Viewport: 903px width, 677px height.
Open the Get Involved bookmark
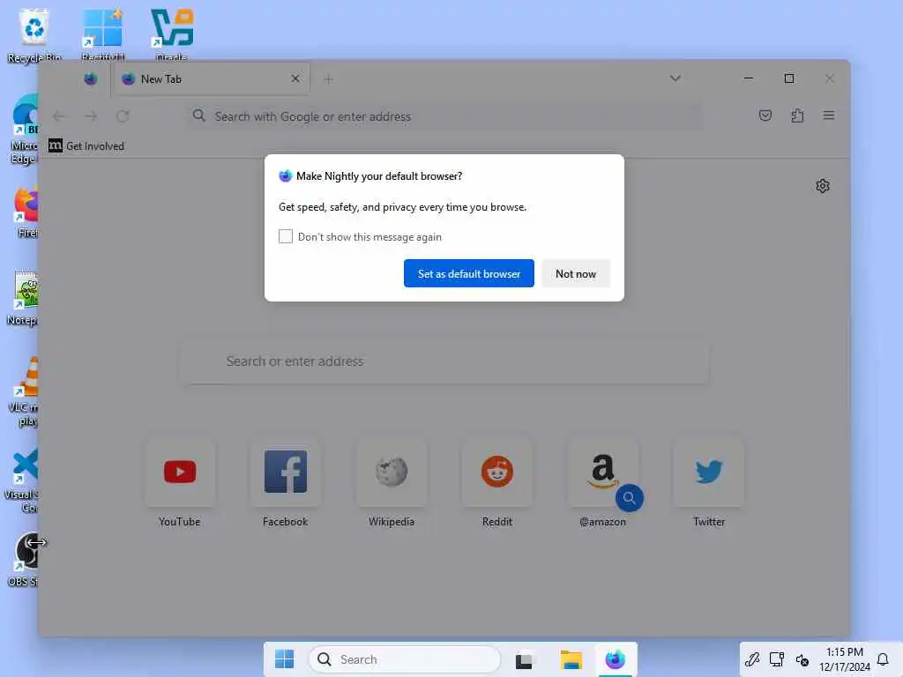pyautogui.click(x=86, y=145)
